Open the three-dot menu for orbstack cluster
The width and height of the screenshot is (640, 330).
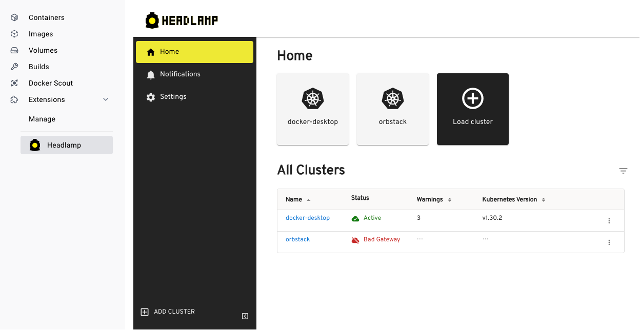pos(609,242)
